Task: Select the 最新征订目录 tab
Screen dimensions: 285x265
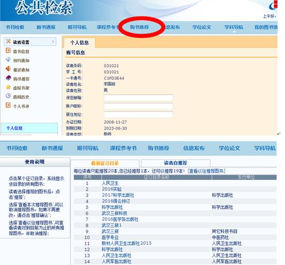Action: coord(105,163)
